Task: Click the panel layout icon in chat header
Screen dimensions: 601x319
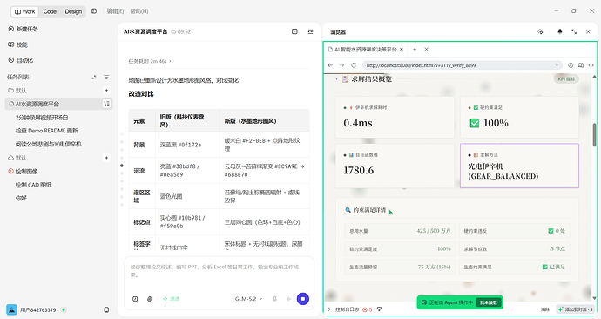Action: [x=294, y=32]
